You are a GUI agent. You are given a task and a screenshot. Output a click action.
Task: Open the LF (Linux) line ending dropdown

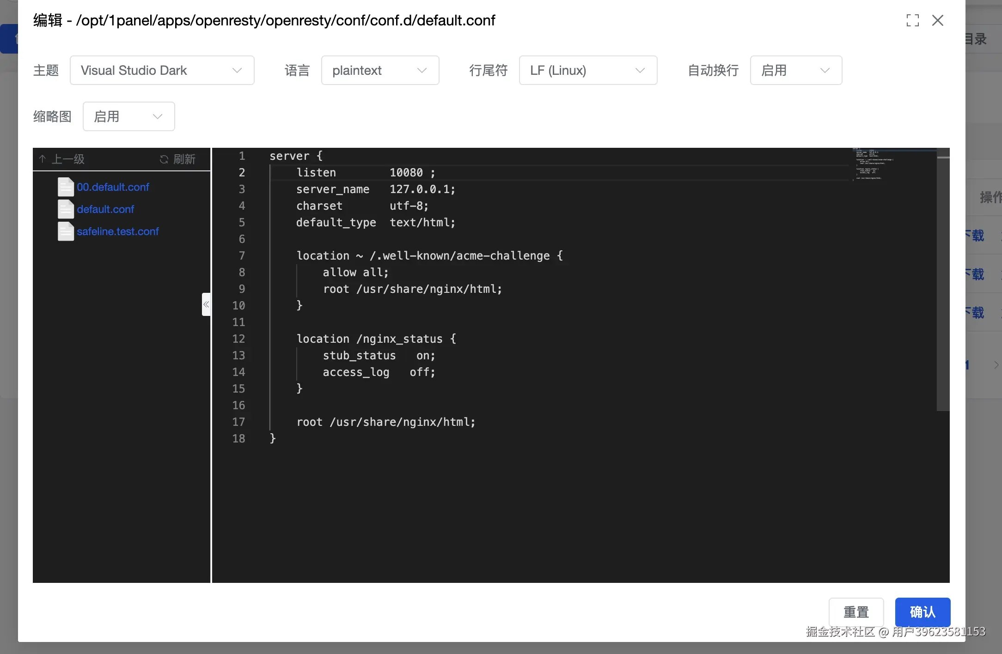(x=588, y=70)
